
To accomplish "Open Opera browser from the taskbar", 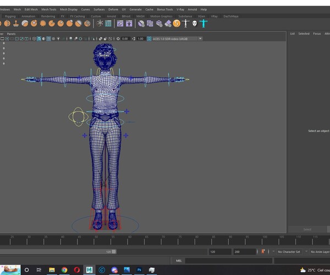I will coord(77,269).
